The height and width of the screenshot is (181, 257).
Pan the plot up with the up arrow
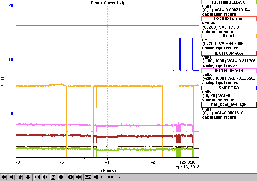(x=20, y=177)
